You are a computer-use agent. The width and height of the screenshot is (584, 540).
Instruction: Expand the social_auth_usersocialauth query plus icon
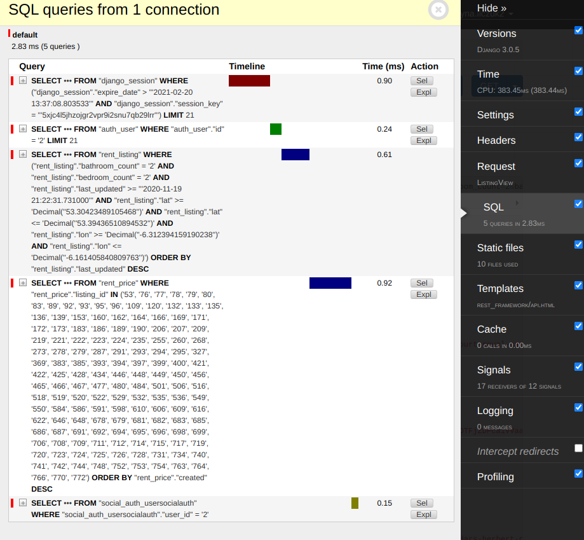pyautogui.click(x=23, y=503)
